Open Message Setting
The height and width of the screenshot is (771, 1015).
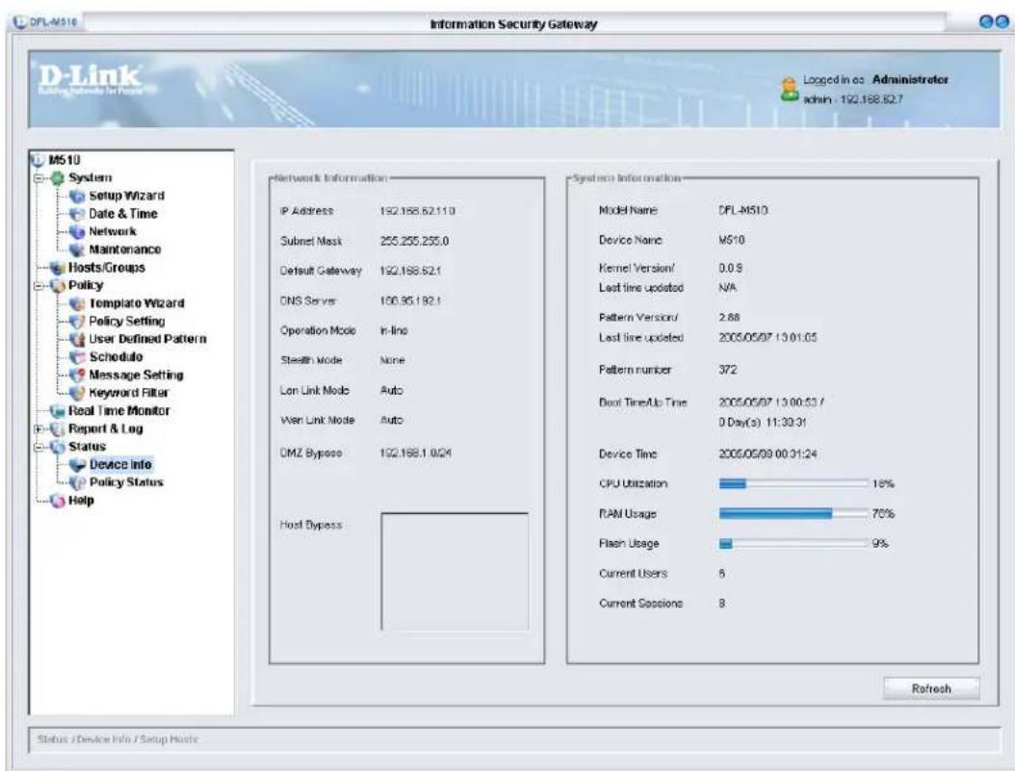pos(136,375)
